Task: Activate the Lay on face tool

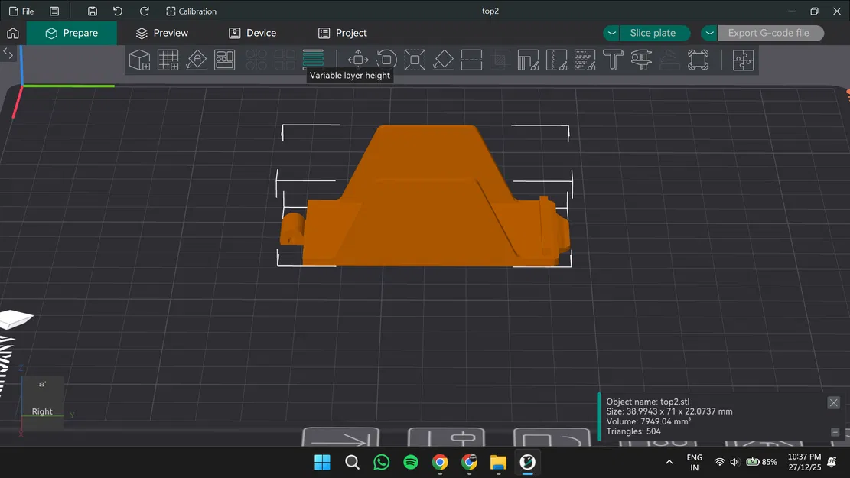Action: pos(443,60)
